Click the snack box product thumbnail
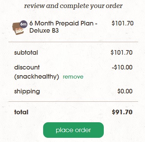This screenshot has width=145, height=142. 18,28
